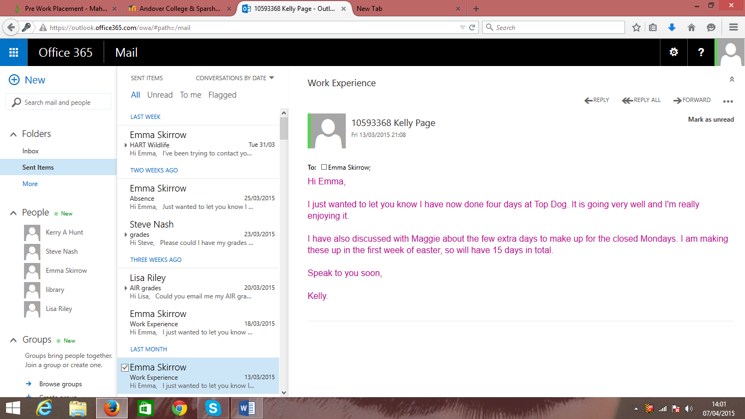
Task: Reply to the Work Experience email
Action: [597, 100]
